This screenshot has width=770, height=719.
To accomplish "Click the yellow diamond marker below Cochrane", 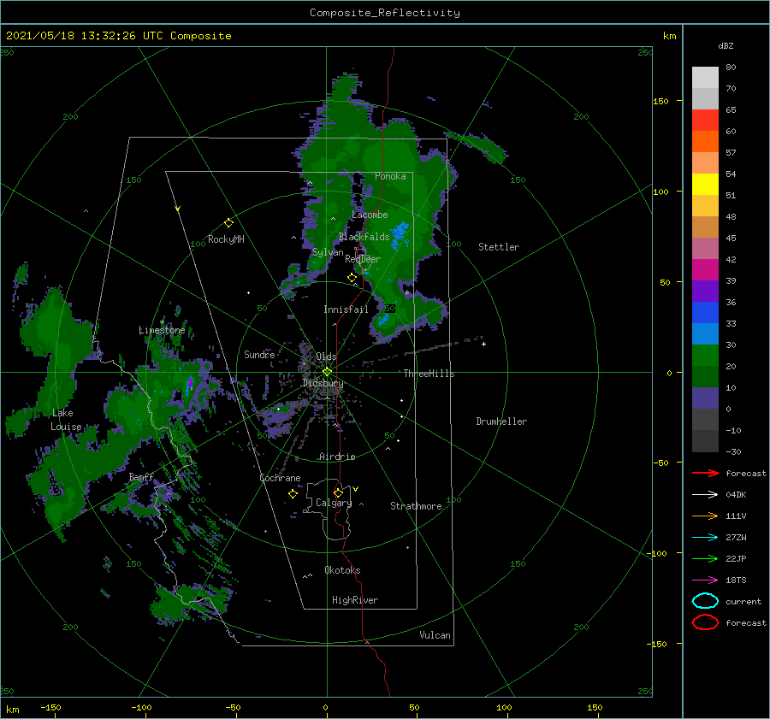I will tap(293, 494).
